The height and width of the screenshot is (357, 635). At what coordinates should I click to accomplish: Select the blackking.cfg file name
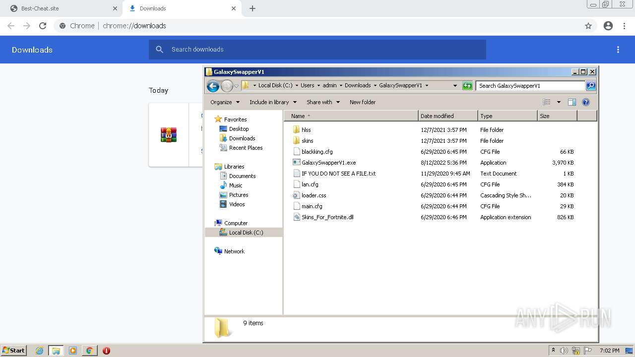317,152
